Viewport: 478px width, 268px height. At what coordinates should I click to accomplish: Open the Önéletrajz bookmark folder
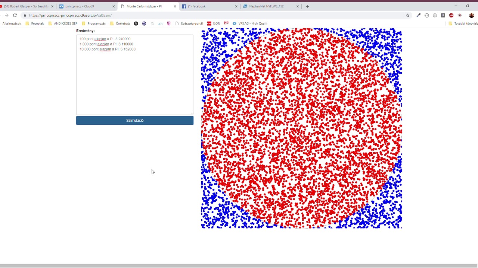(120, 23)
